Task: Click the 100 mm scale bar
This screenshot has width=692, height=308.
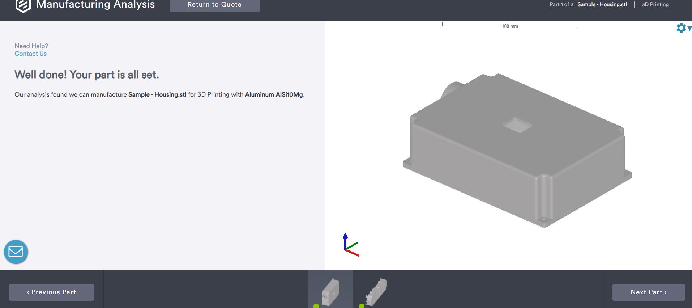Action: pyautogui.click(x=509, y=25)
